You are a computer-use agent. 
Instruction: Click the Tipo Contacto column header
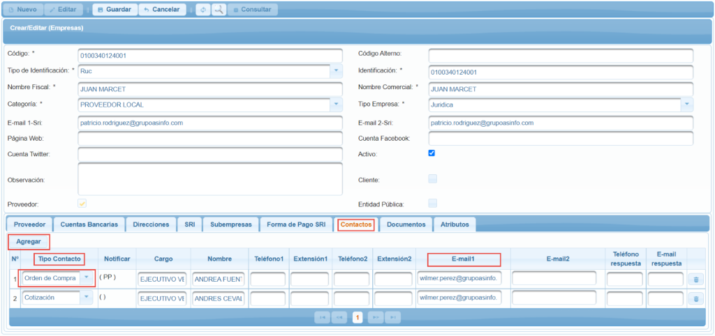click(60, 259)
